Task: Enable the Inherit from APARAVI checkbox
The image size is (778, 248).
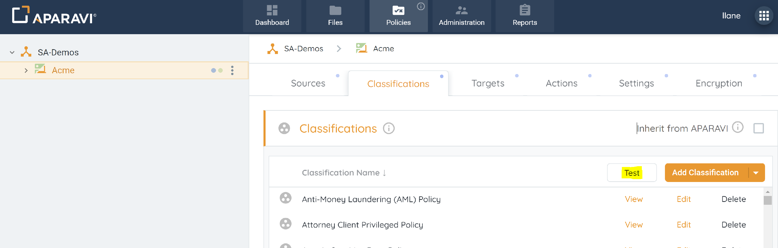Action: point(758,128)
